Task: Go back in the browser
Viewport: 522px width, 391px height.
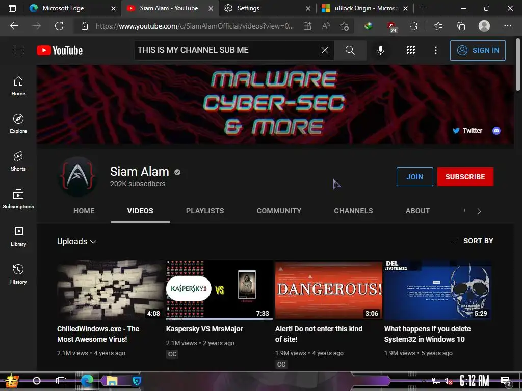Action: [x=14, y=26]
